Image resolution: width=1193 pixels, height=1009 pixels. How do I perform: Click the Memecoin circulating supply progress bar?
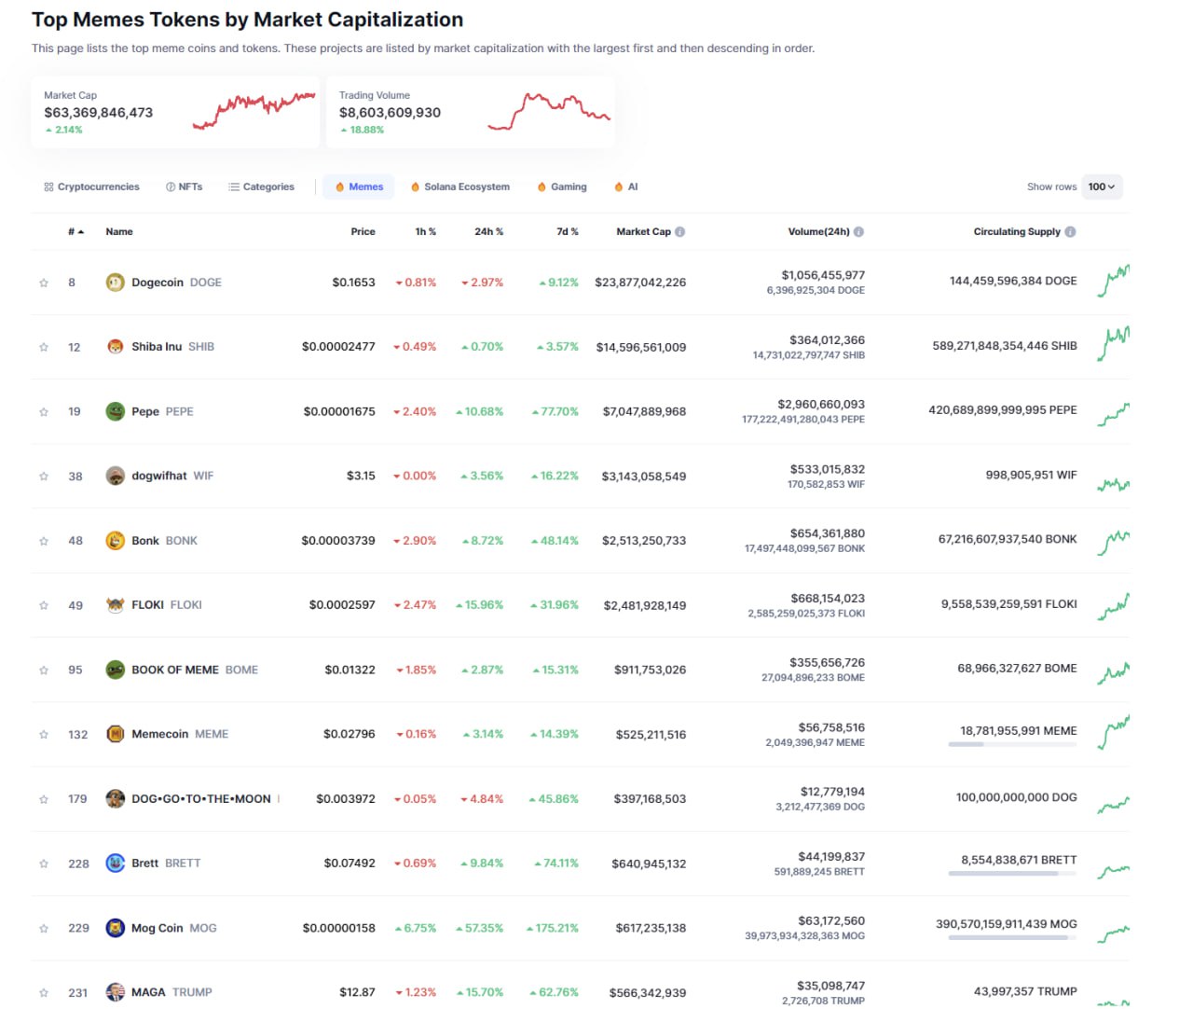pyautogui.click(x=1012, y=744)
